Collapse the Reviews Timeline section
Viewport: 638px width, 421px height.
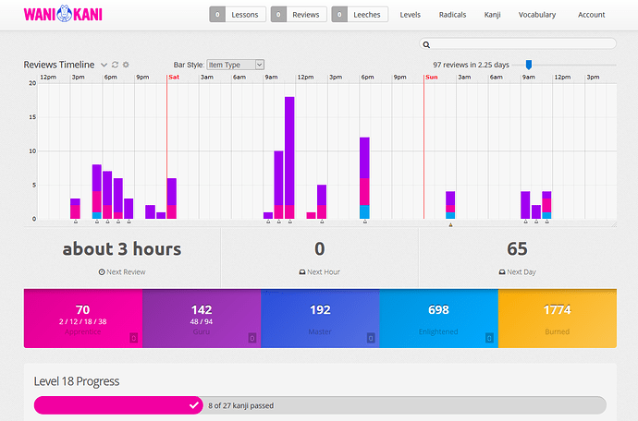(x=104, y=65)
